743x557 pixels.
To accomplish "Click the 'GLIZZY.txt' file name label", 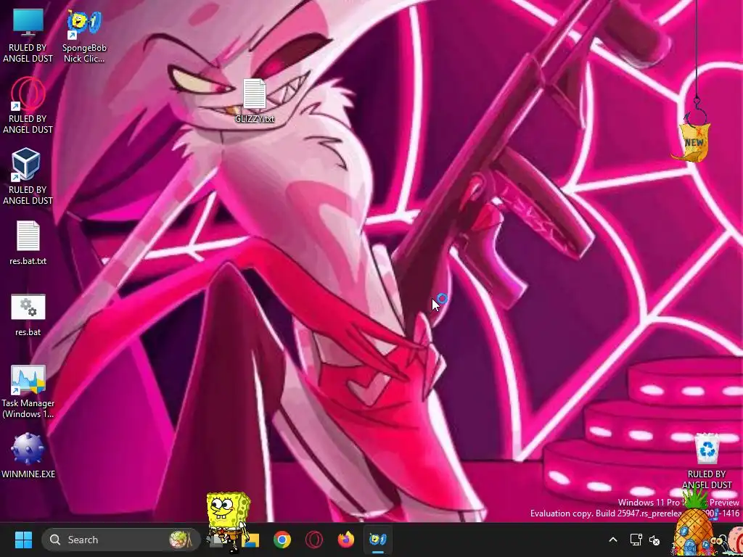I will point(255,119).
